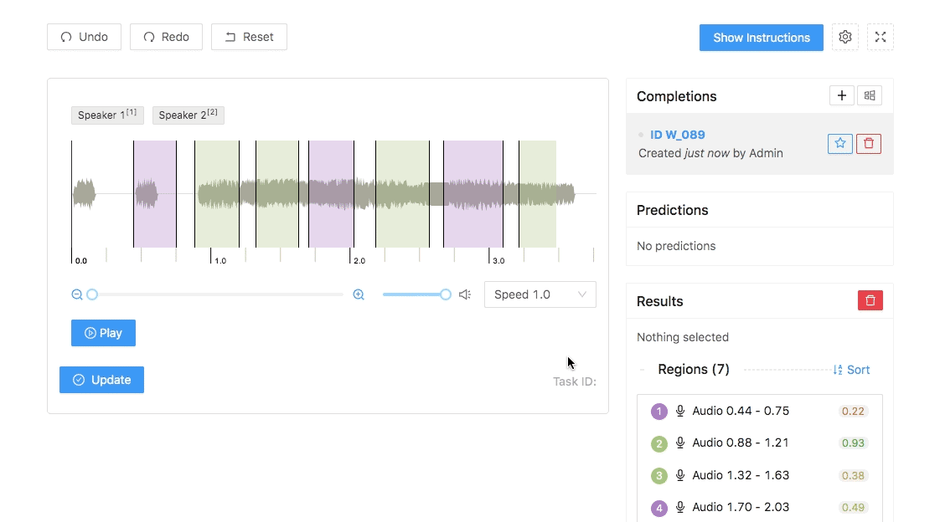Screen dimensions: 940x522
Task: Delete all results with red trash button
Action: click(x=870, y=300)
